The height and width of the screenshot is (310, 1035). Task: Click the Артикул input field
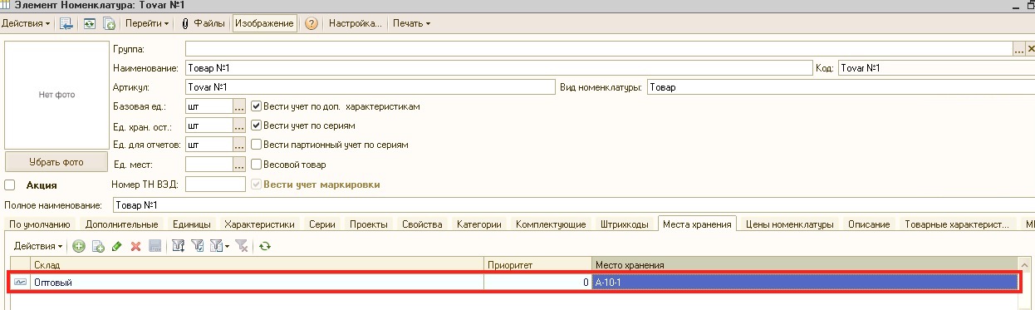coord(370,87)
